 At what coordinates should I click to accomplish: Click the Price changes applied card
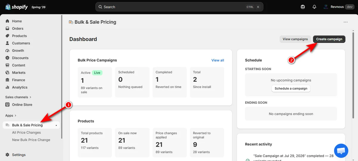[169, 143]
